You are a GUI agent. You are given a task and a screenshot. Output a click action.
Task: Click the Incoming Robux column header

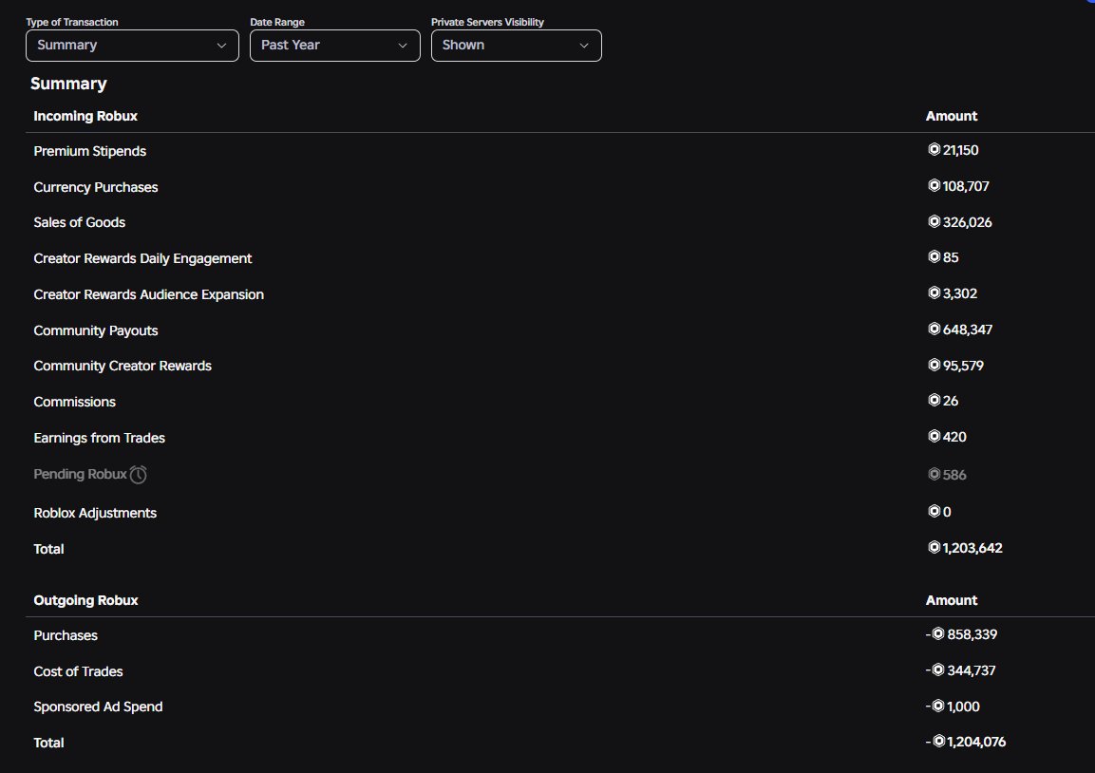[x=85, y=116]
